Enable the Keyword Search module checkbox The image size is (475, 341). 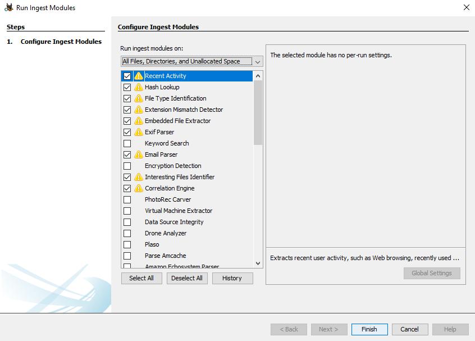(127, 143)
